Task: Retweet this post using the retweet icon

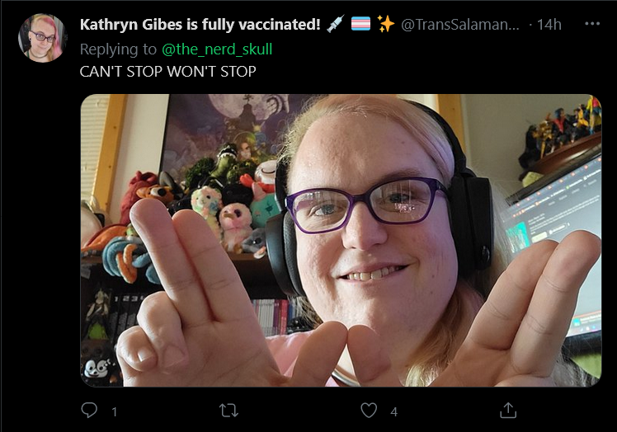Action: point(228,411)
